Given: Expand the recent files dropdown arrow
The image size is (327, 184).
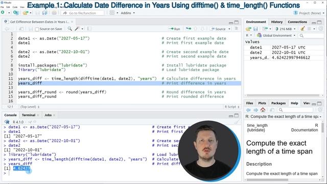Looking at the screenshot, I should coord(31,13).
